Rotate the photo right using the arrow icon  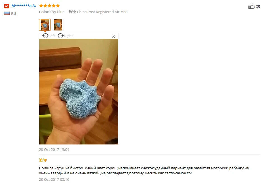[x=61, y=36]
